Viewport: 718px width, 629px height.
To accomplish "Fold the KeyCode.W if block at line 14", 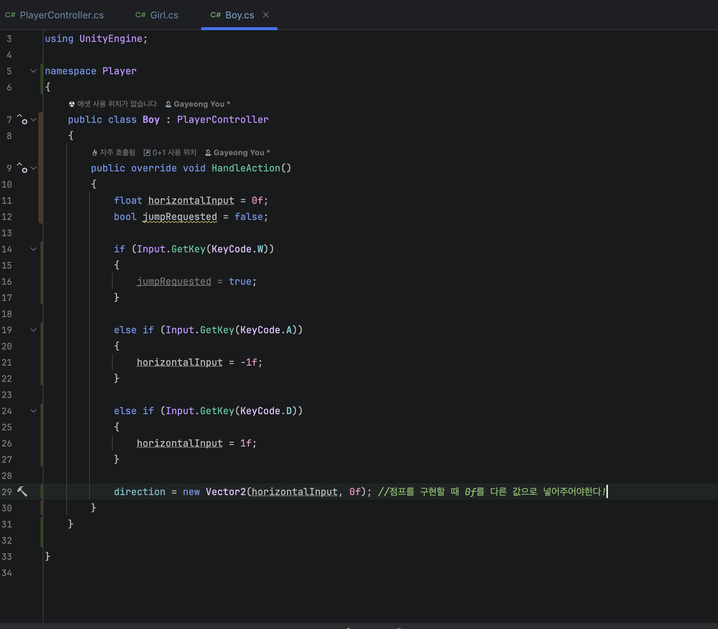I will tap(34, 249).
